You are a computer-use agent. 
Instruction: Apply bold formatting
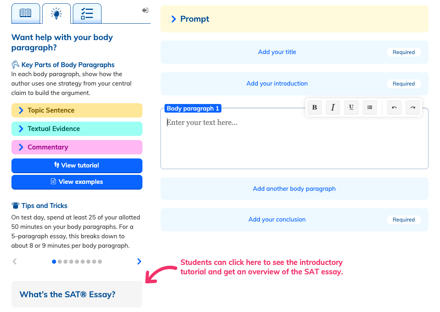(315, 107)
